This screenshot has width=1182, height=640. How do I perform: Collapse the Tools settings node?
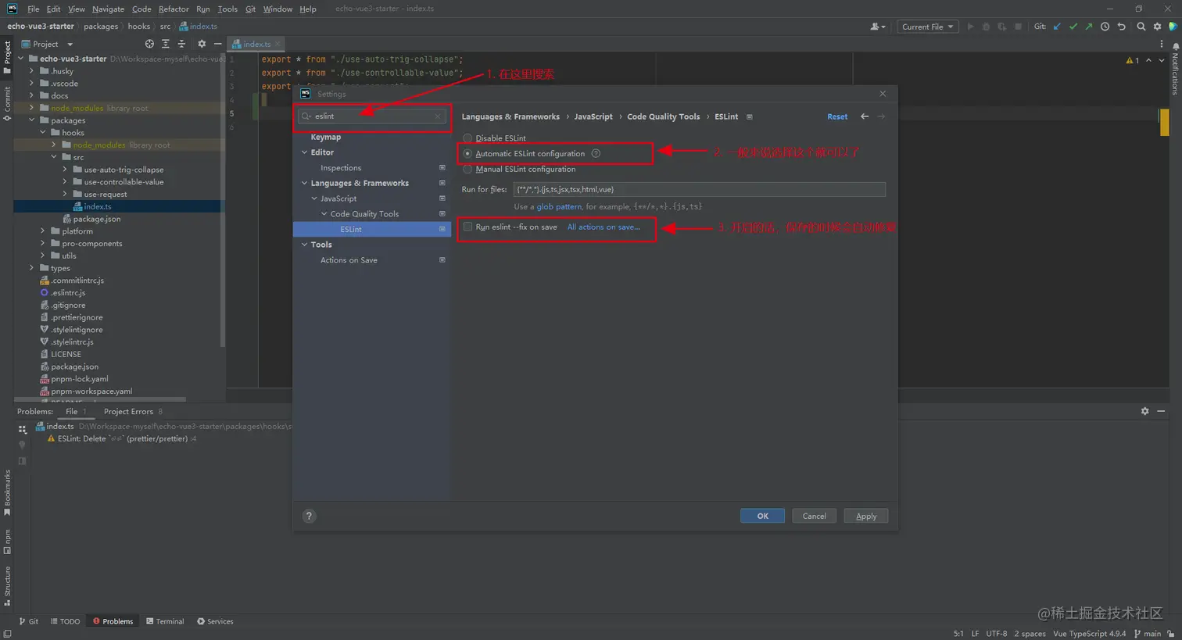tap(305, 245)
